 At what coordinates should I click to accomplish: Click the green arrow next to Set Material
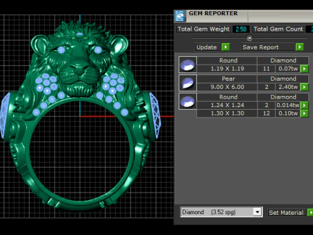[310, 212]
